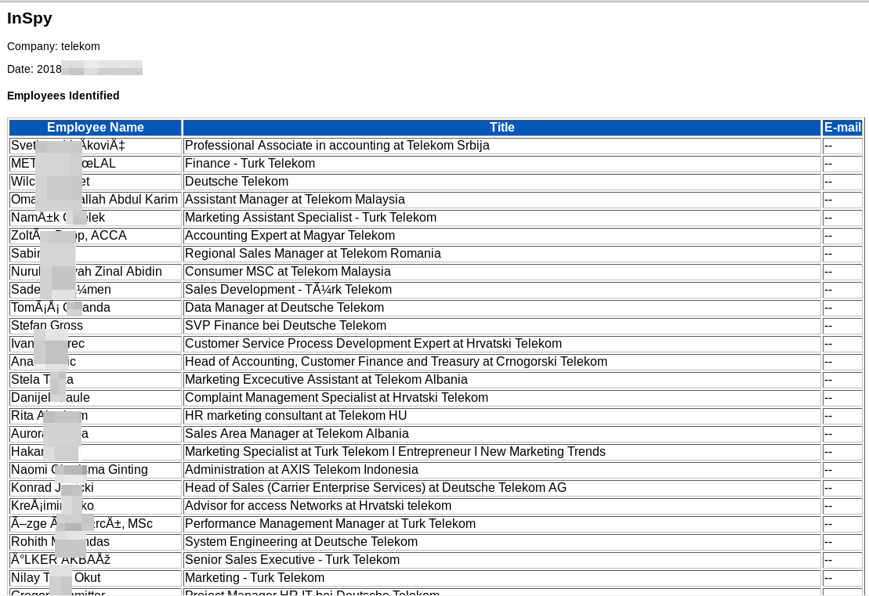Click the 'Finance - Turk Telekom' cell
Image resolution: width=869 pixels, height=596 pixels.
tap(250, 164)
